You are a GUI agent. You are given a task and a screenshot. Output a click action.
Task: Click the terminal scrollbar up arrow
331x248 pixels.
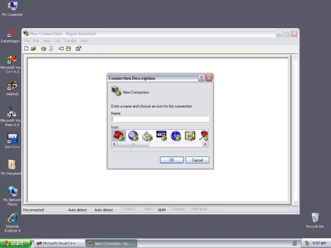pyautogui.click(x=295, y=57)
